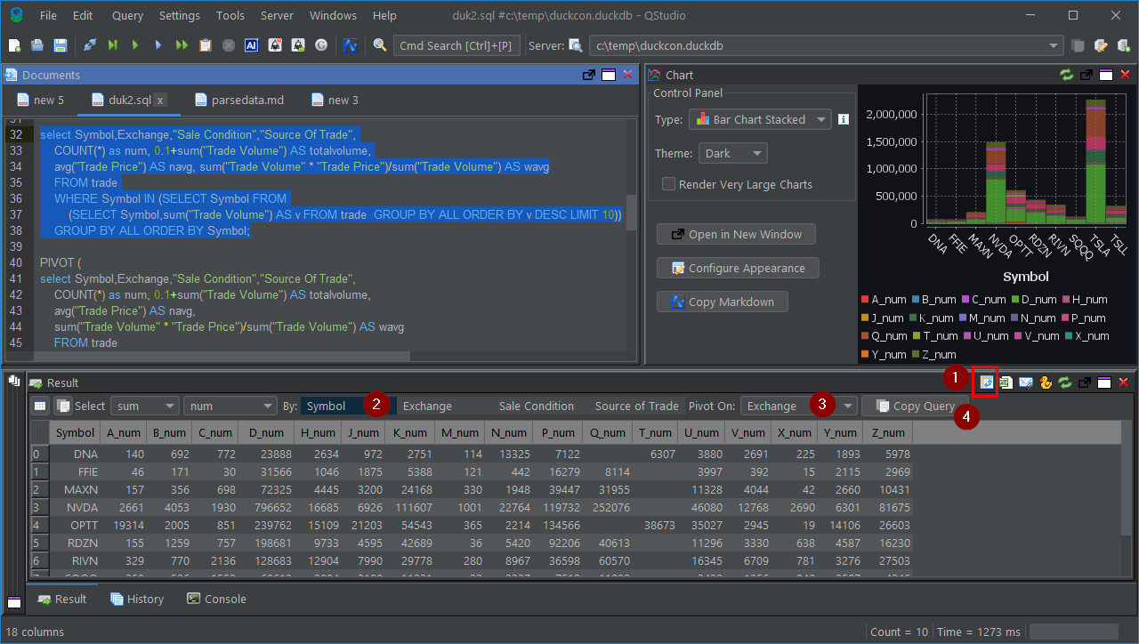The width and height of the screenshot is (1139, 644).
Task: Switch to the parsedata.md tab
Action: click(238, 100)
